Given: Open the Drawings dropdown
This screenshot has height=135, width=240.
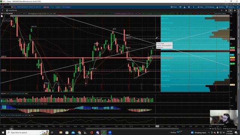Looking at the screenshot, I should click(210, 7).
